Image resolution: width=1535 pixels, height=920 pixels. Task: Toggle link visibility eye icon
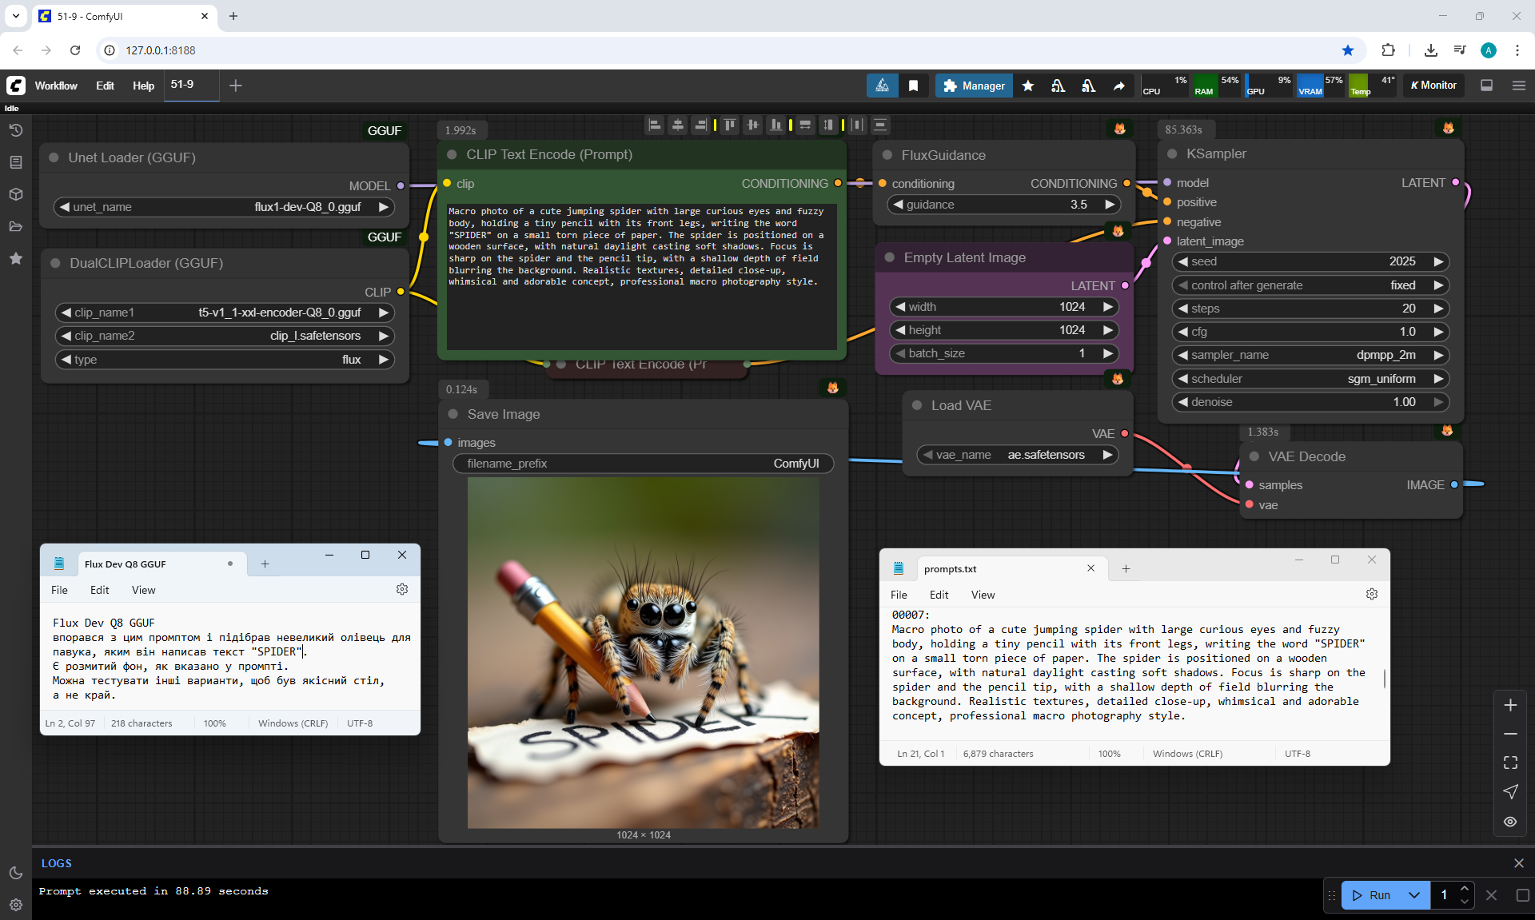(1510, 822)
